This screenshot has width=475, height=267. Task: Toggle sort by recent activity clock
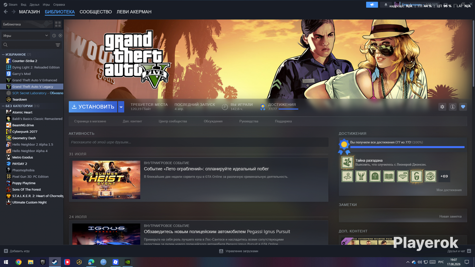coord(54,36)
